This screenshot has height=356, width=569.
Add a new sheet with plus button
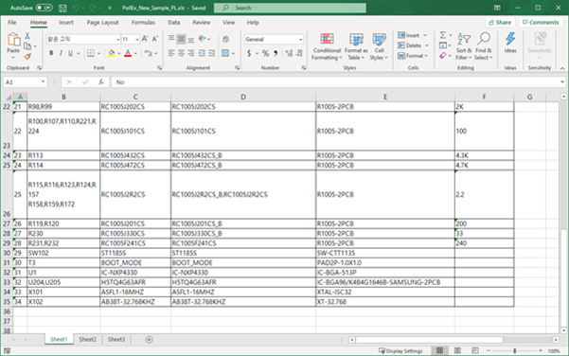[149, 339]
